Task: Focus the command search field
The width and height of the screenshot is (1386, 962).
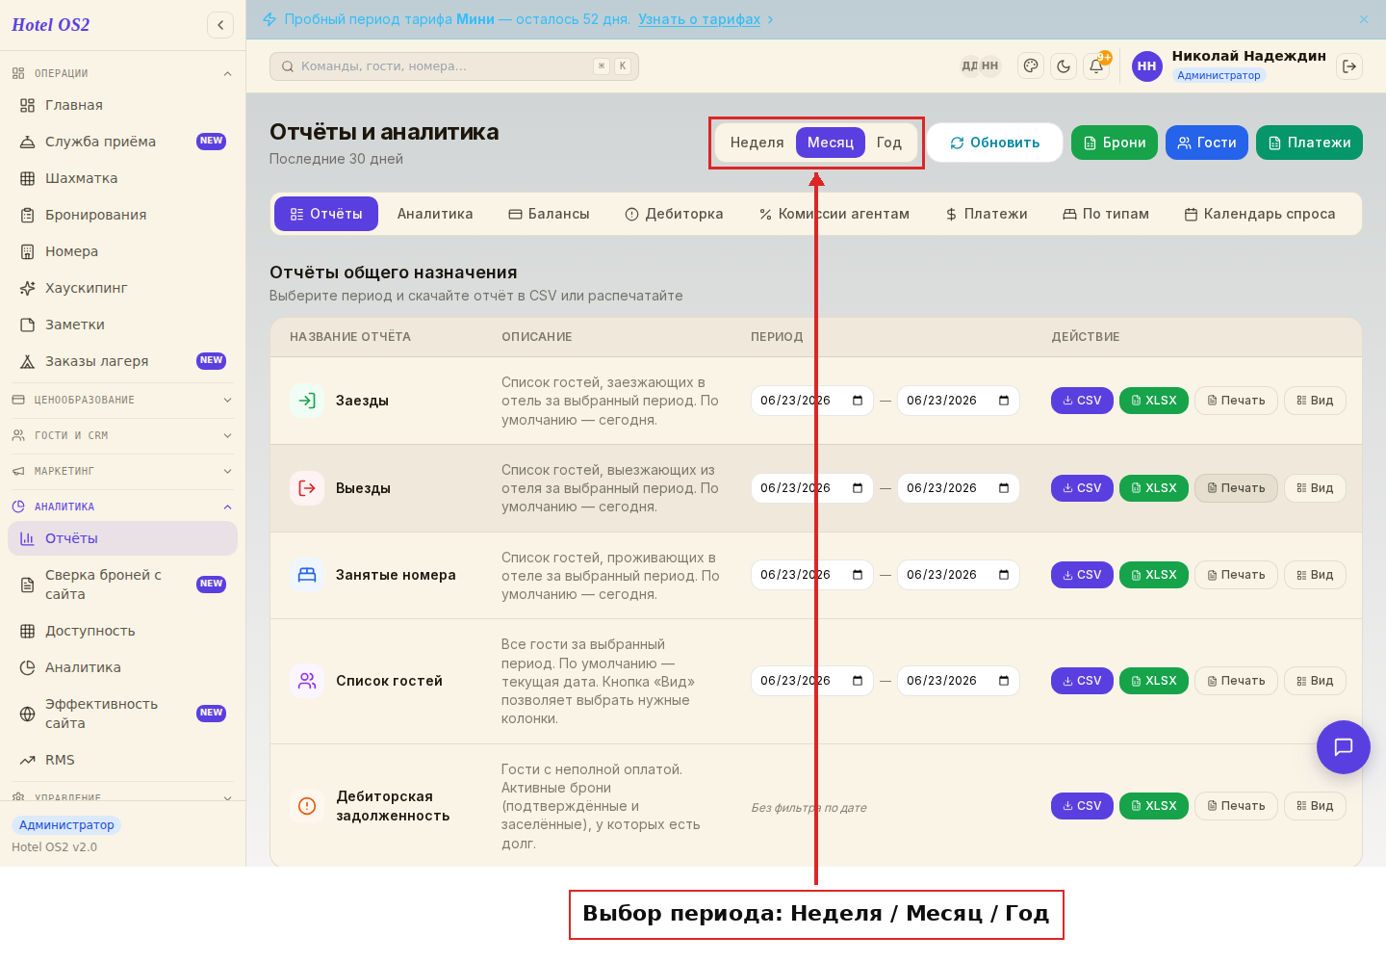Action: (454, 66)
